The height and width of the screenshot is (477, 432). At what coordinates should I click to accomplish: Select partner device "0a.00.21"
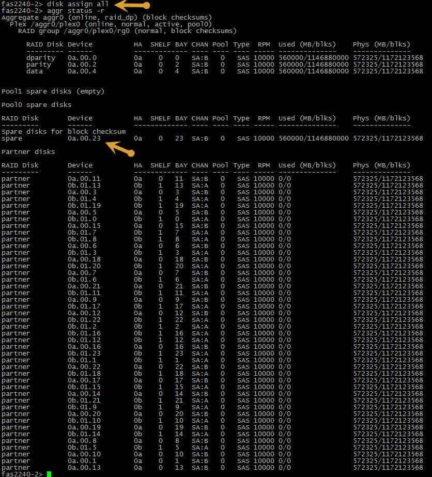(x=84, y=286)
